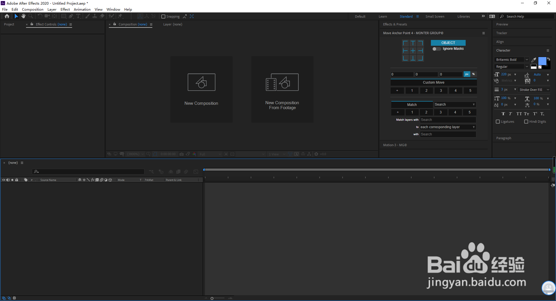
Task: Switch to the Project tab
Action: point(9,24)
